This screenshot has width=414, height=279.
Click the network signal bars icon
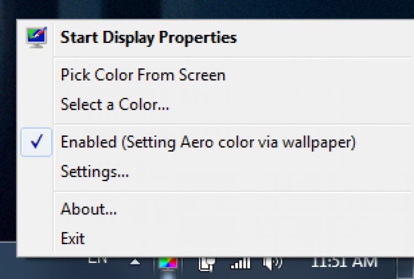[x=240, y=262]
